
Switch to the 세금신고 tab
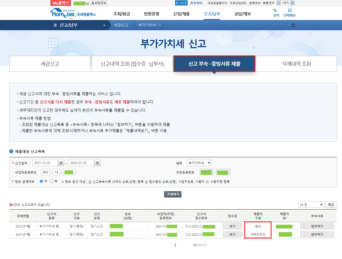50,64
